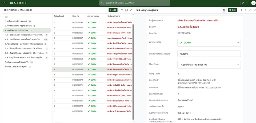Open the CLAIM status dropdown
The width and height of the screenshot is (256, 123).
click(x=209, y=42)
